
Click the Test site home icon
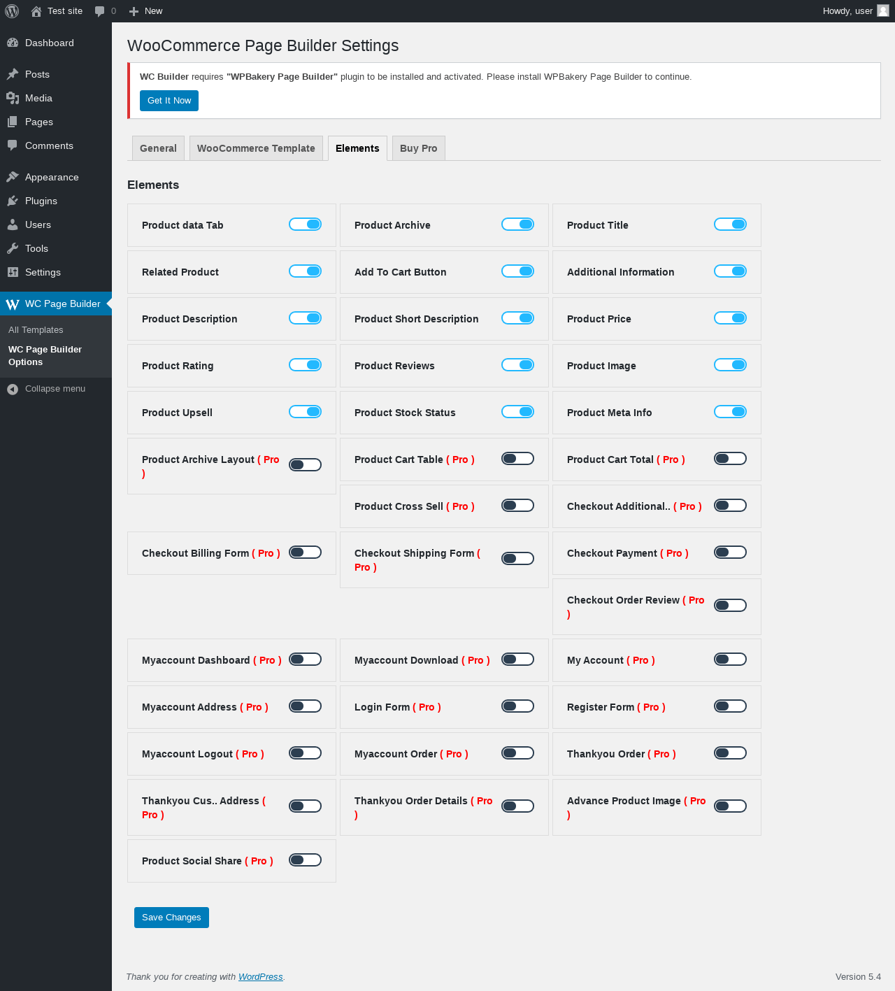coord(36,11)
